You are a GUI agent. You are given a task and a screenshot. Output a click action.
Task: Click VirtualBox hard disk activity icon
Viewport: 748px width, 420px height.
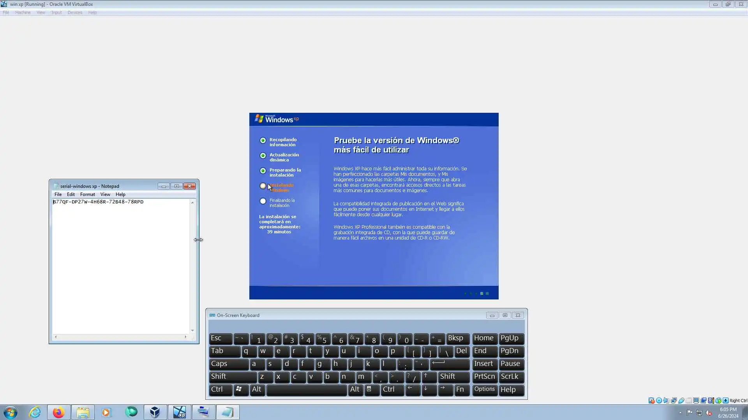coord(651,401)
